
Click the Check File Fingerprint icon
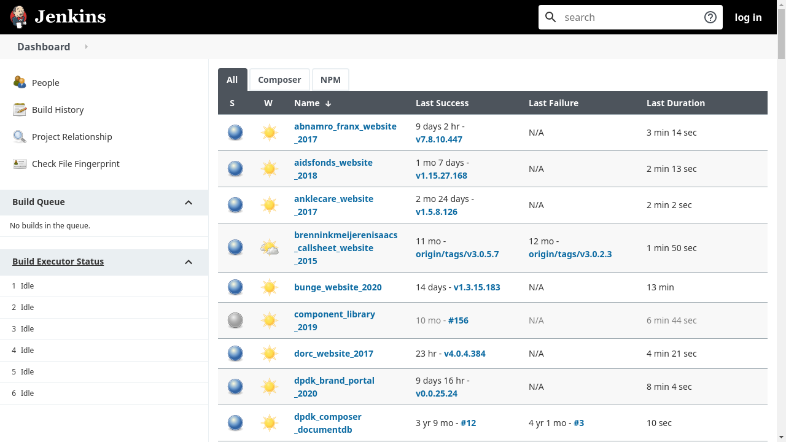click(x=20, y=163)
